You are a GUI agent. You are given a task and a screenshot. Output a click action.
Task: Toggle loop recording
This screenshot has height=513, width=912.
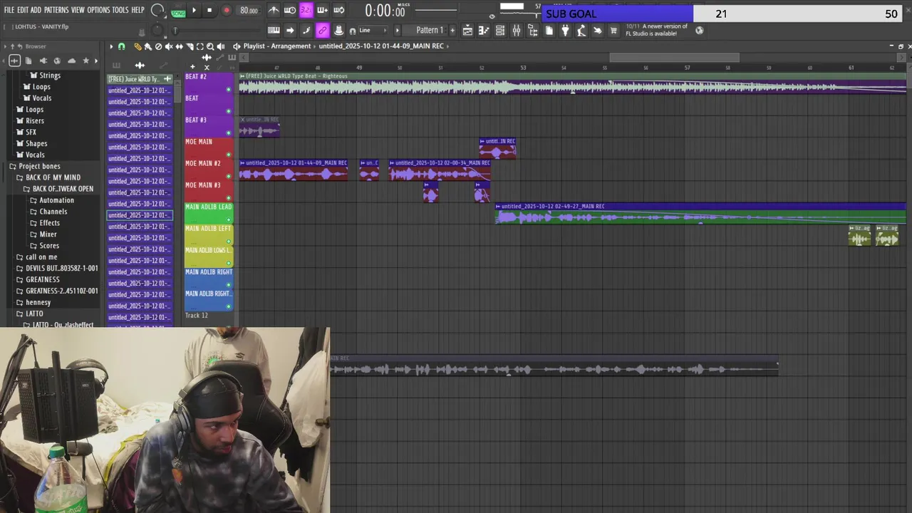click(338, 10)
